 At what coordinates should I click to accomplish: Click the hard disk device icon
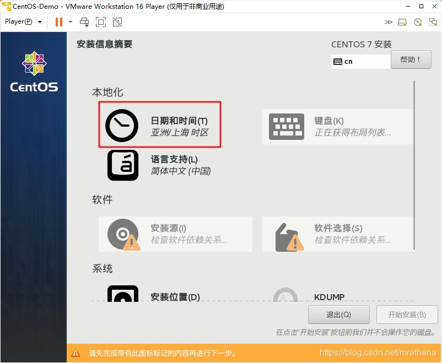pos(402,22)
